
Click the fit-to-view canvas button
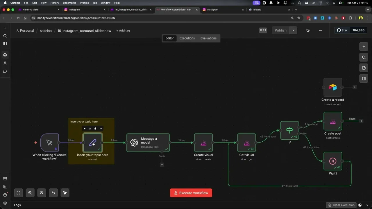pyautogui.click(x=18, y=193)
